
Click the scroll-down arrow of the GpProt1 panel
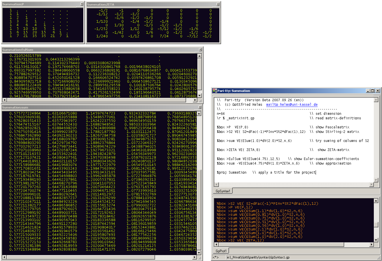376,240
